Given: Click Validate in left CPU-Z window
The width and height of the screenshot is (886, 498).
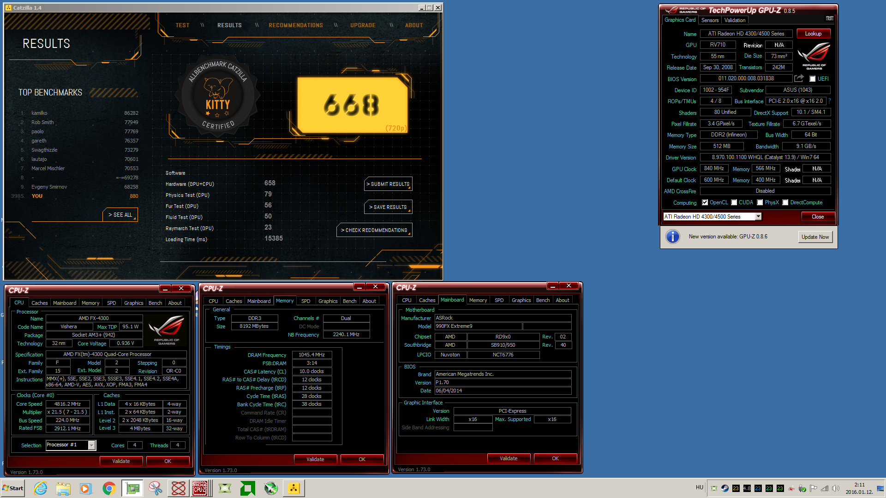Looking at the screenshot, I should (121, 461).
